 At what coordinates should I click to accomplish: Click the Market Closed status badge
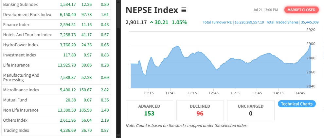[301, 10]
